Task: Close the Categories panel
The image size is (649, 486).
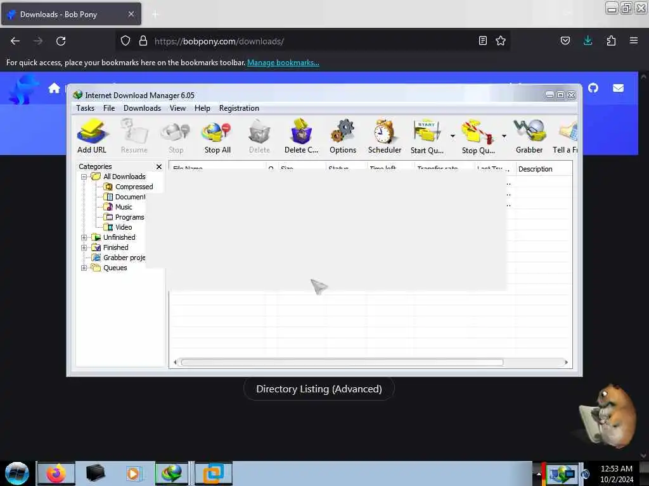Action: (159, 166)
